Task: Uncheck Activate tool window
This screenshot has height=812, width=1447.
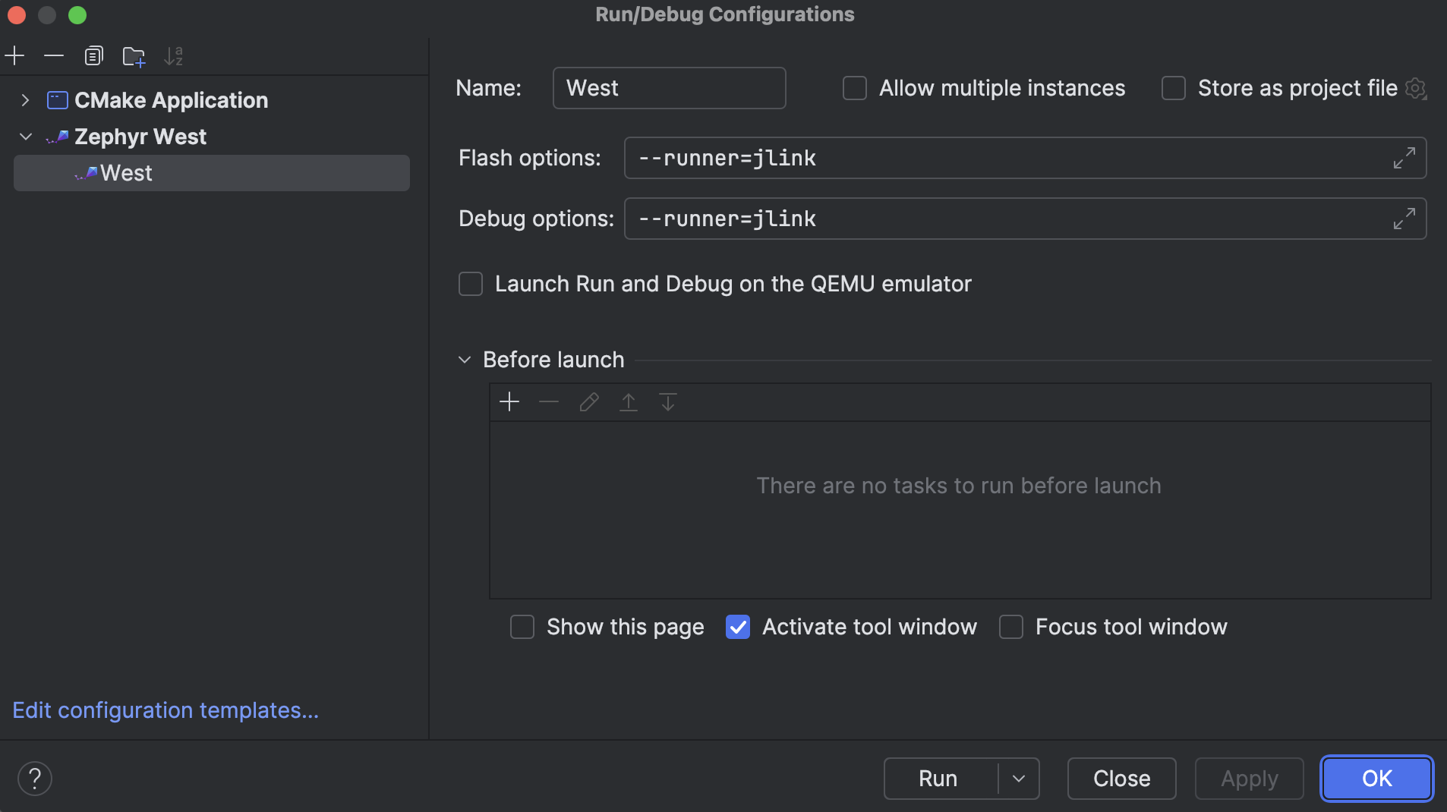Action: [738, 627]
